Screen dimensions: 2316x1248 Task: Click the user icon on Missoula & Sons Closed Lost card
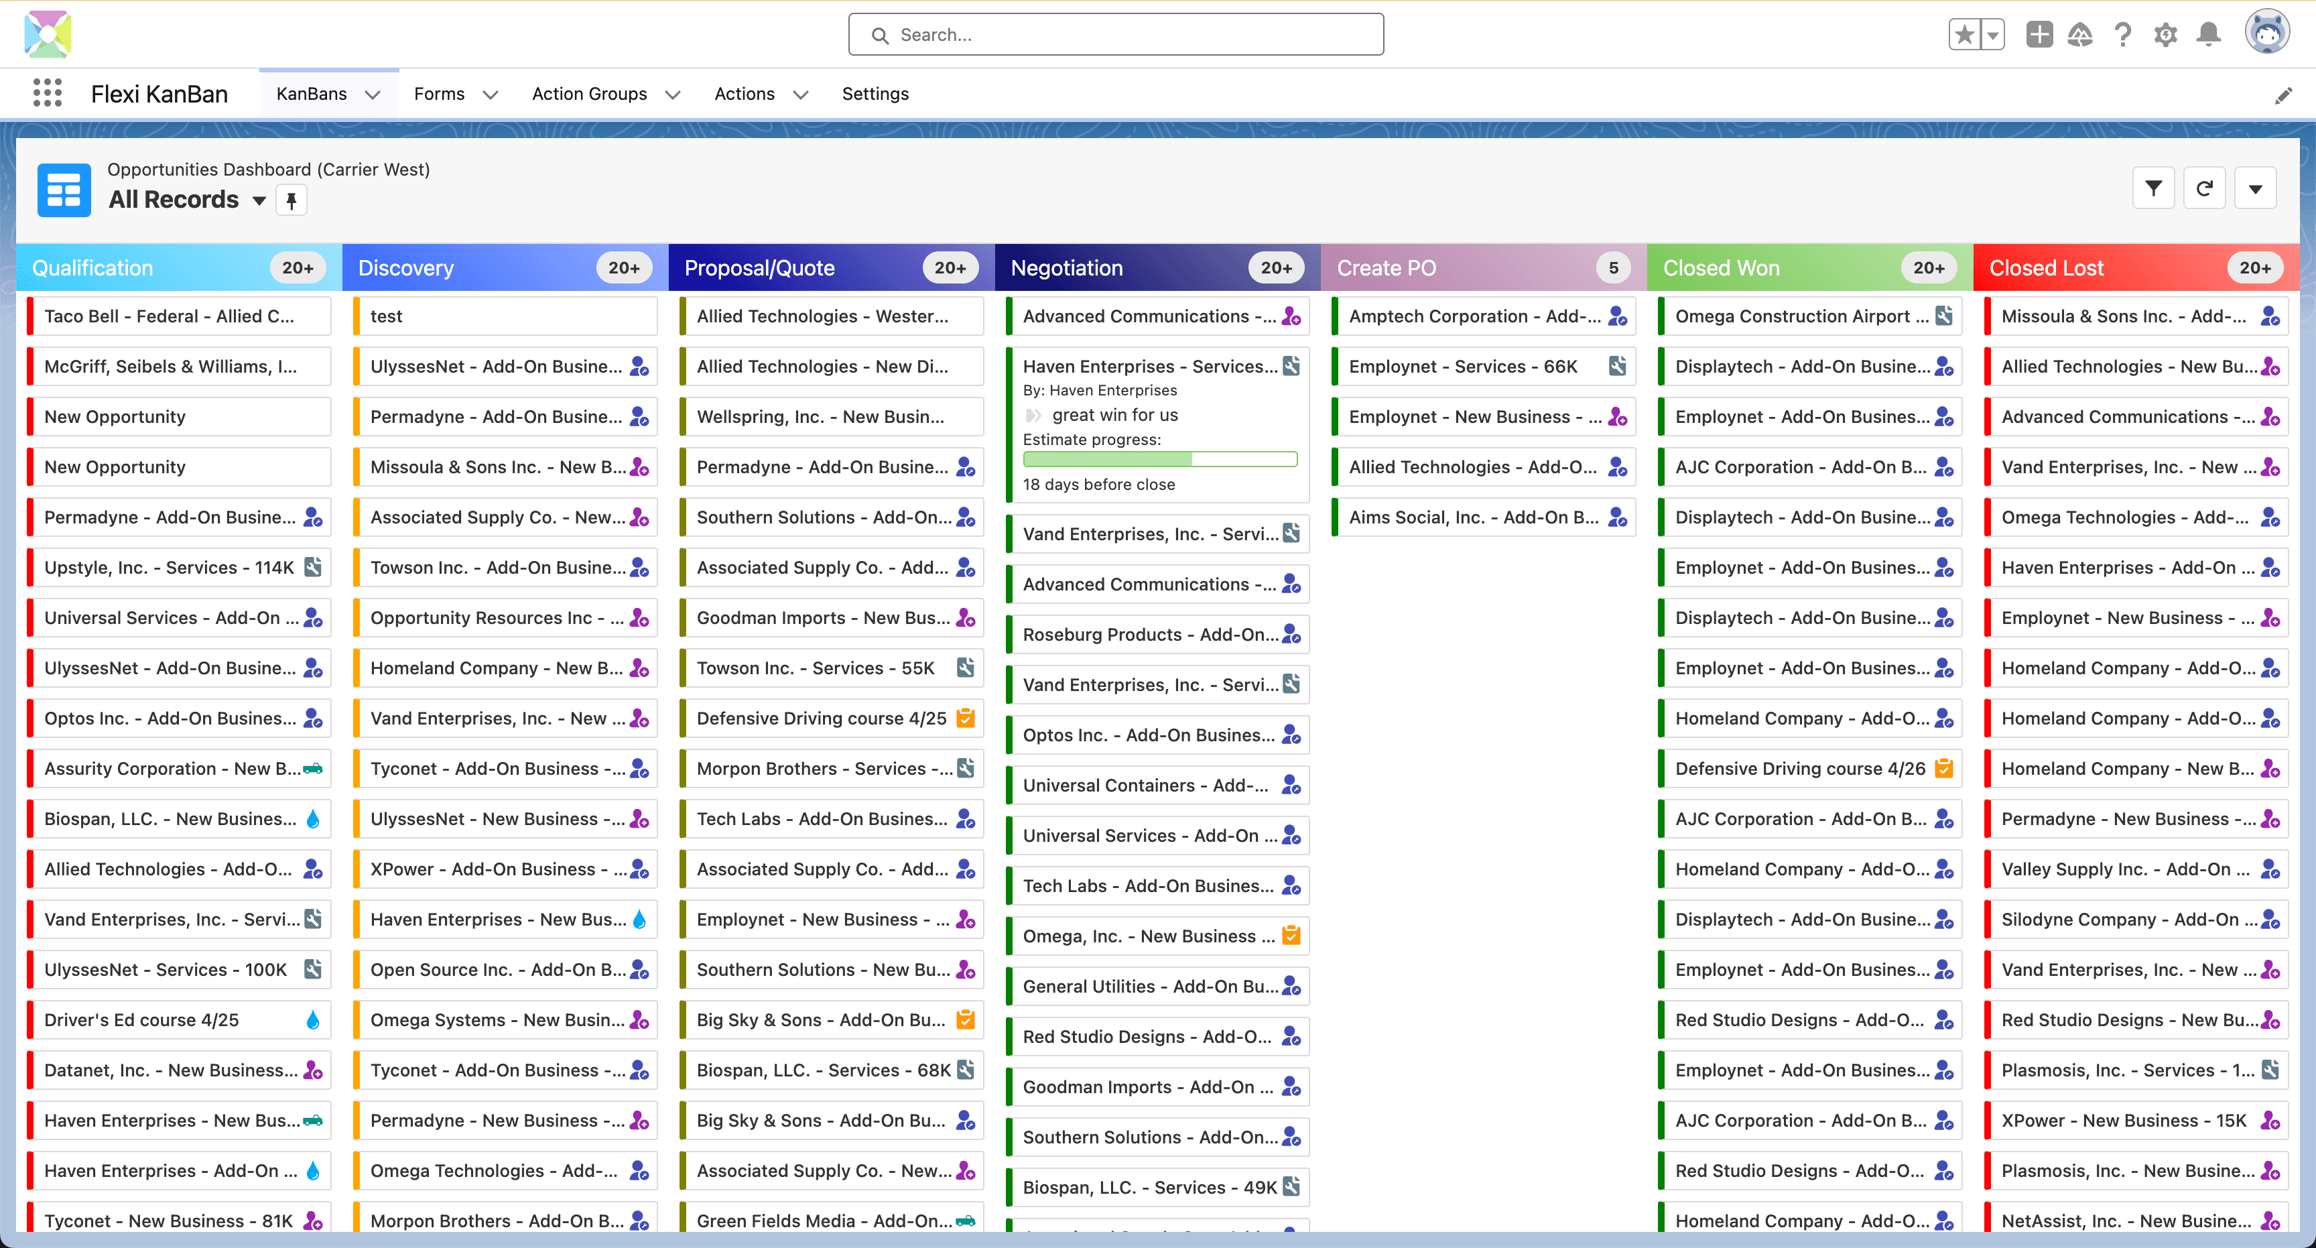2270,316
